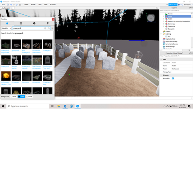
Task: Toggle the Archivable checkbox
Action: tap(173, 78)
